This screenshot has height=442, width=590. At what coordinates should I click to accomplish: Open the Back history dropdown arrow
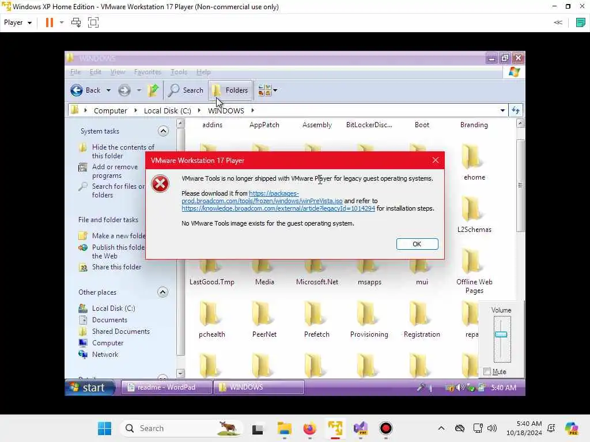pos(108,90)
